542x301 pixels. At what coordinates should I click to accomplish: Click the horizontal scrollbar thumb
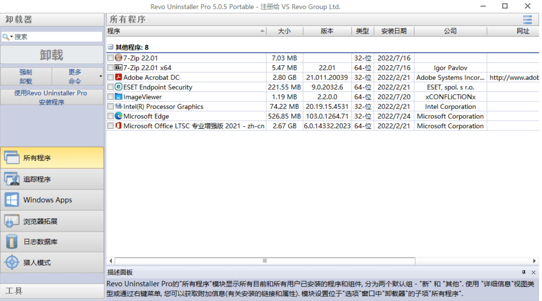(265, 261)
